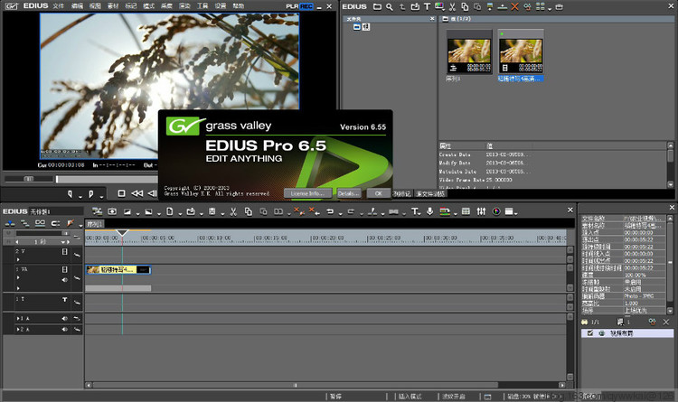The image size is (678, 402).
Task: Expand the 2 A audio track
Action: [x=17, y=331]
